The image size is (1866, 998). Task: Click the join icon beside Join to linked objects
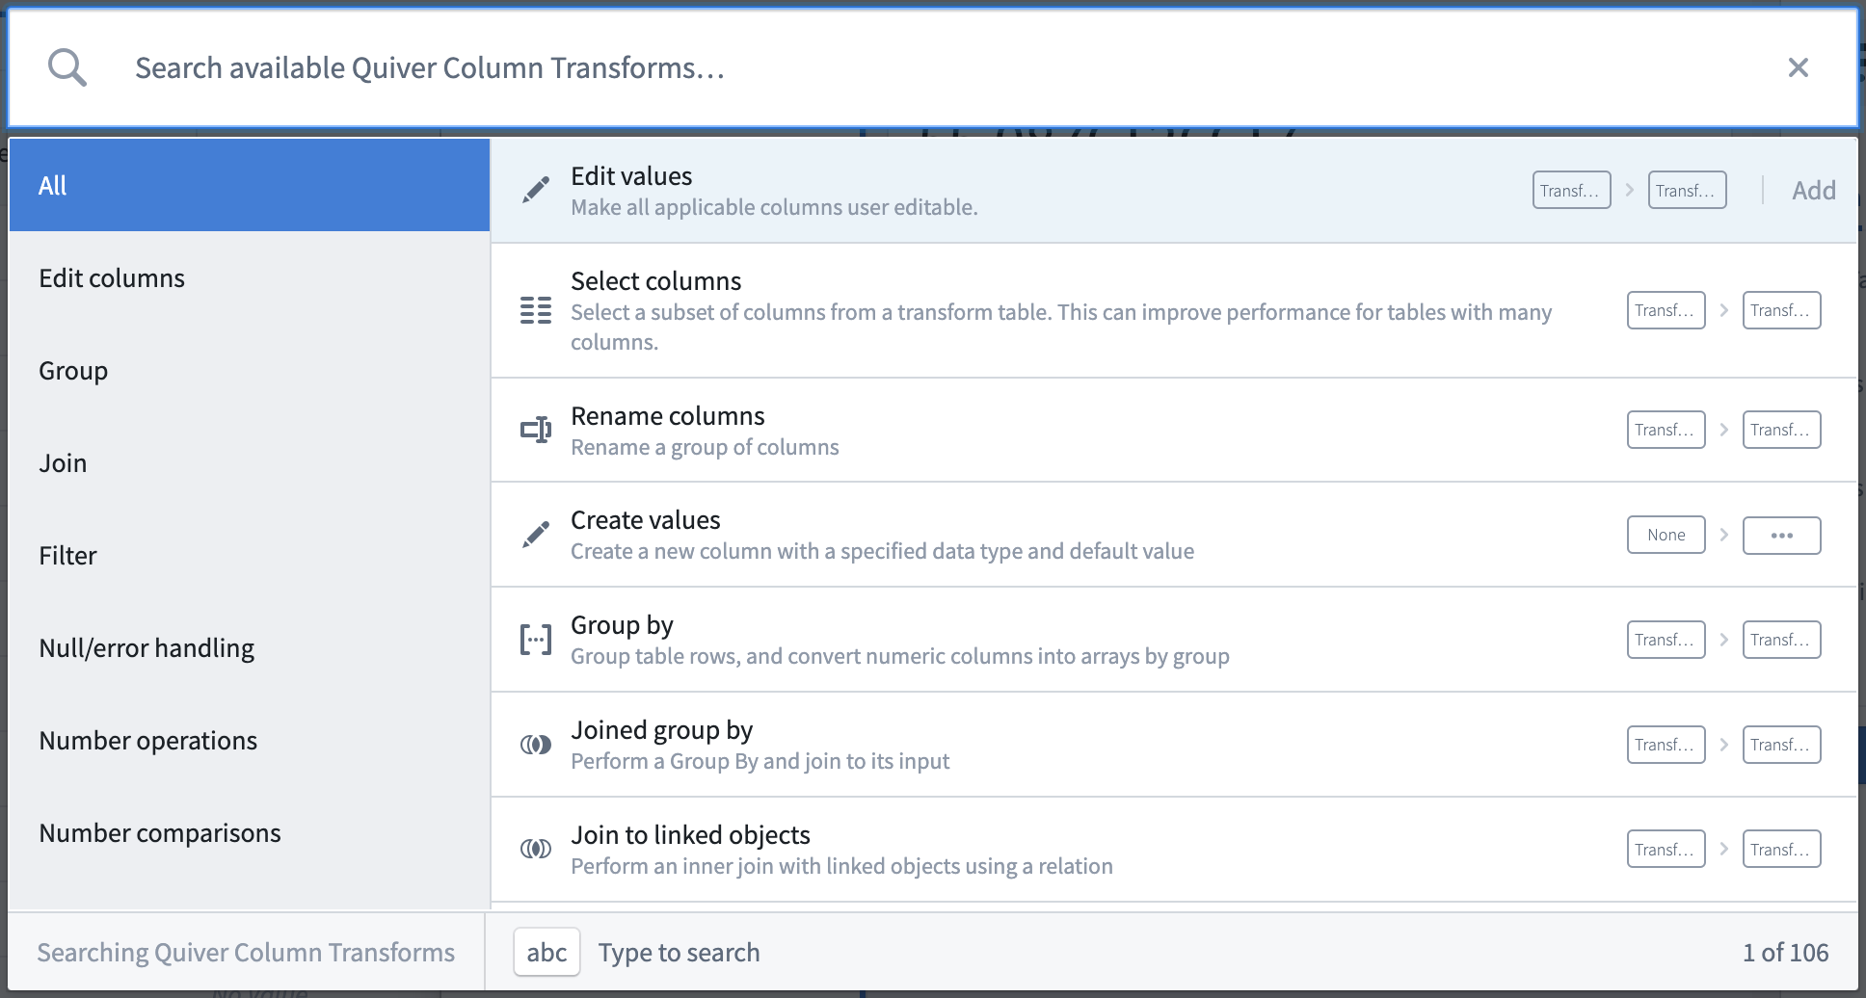(536, 850)
